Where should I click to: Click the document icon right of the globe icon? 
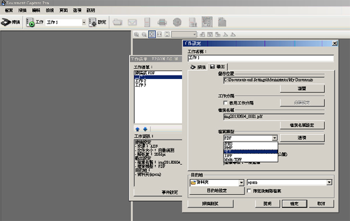click(192, 22)
